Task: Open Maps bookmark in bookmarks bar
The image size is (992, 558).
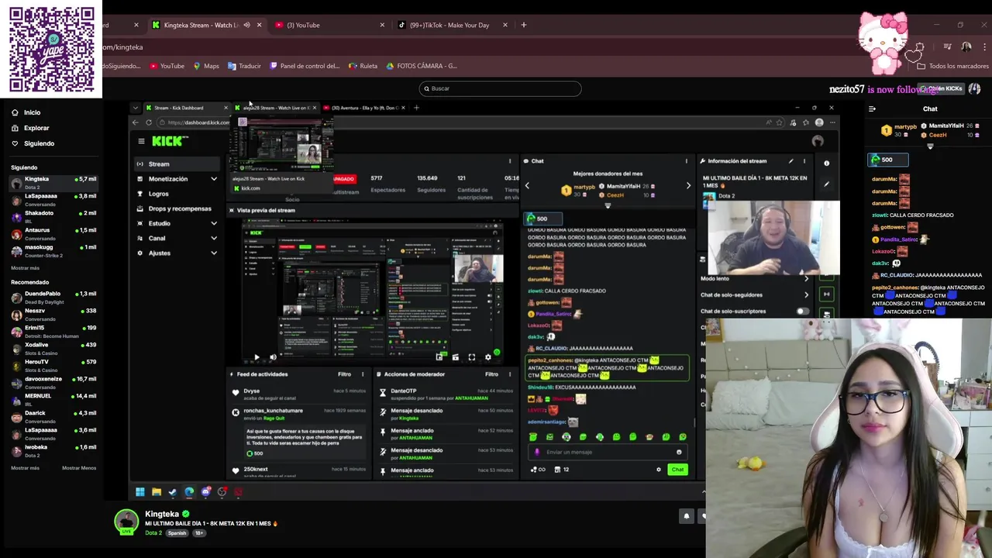Action: [206, 66]
